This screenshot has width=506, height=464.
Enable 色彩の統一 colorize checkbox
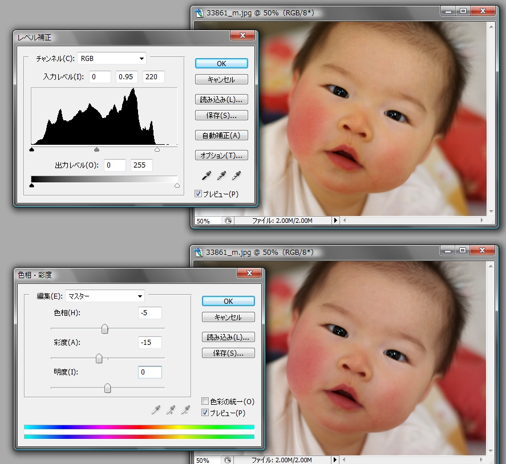coord(205,401)
